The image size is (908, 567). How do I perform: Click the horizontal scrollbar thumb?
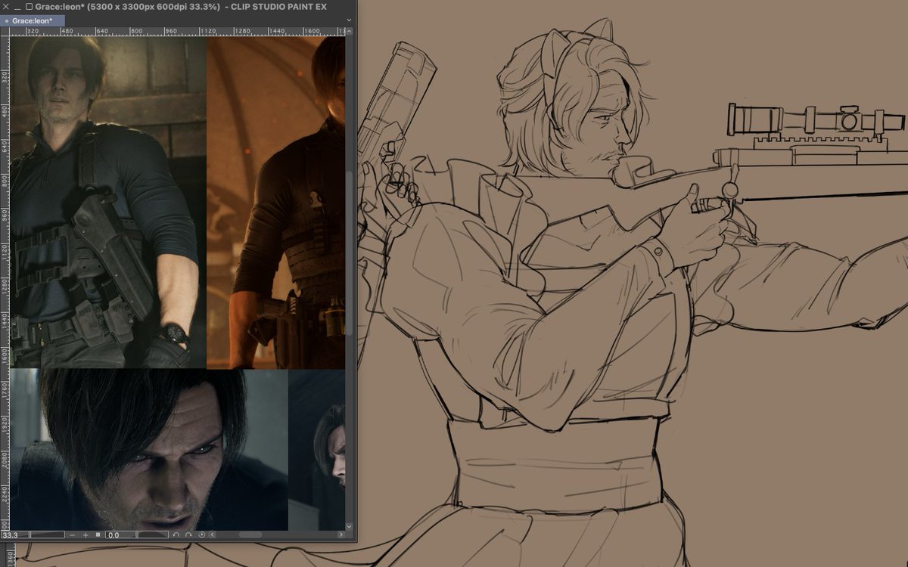coord(250,534)
